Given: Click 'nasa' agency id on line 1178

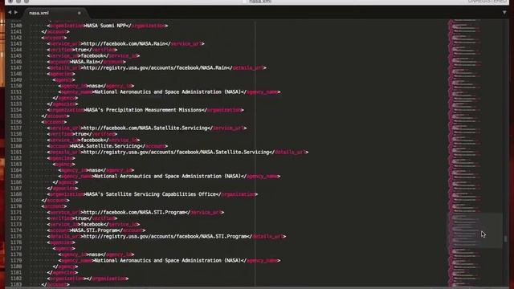Looking at the screenshot, I should tap(95, 254).
